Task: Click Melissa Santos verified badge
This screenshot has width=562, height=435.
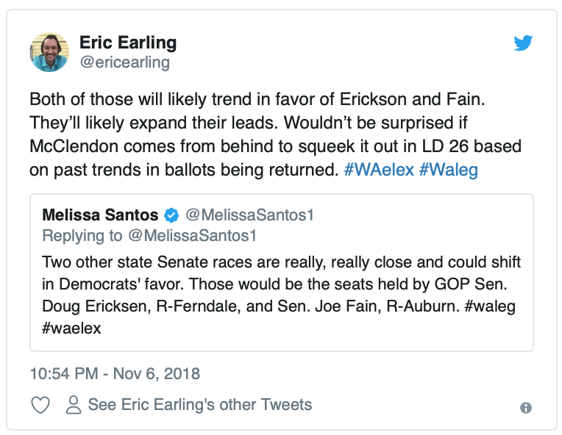Action: pos(171,215)
